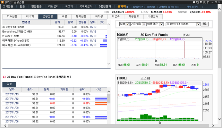The height and width of the screenshot is (128, 222).
Task: Open the 이동평균 dropdown arrow
Action: (x=162, y=24)
